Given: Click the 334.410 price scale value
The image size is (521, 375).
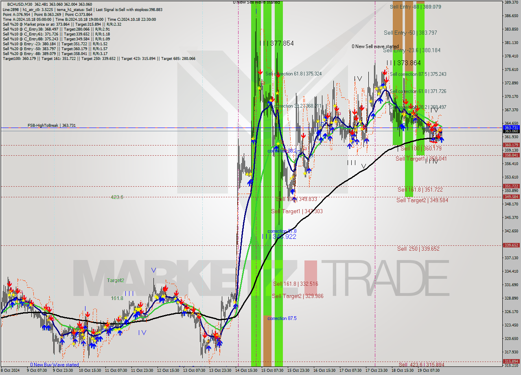Looking at the screenshot, I should [x=511, y=271].
